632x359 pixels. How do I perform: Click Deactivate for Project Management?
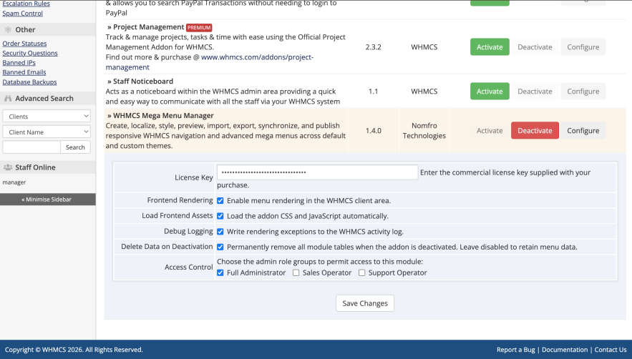(535, 47)
